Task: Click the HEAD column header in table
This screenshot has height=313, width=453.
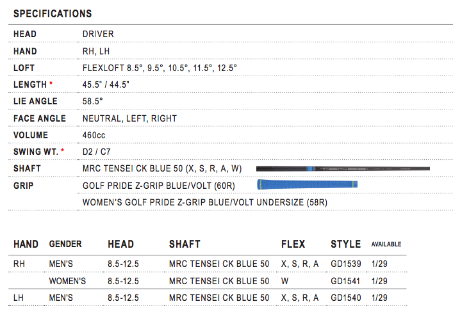Action: click(x=120, y=244)
